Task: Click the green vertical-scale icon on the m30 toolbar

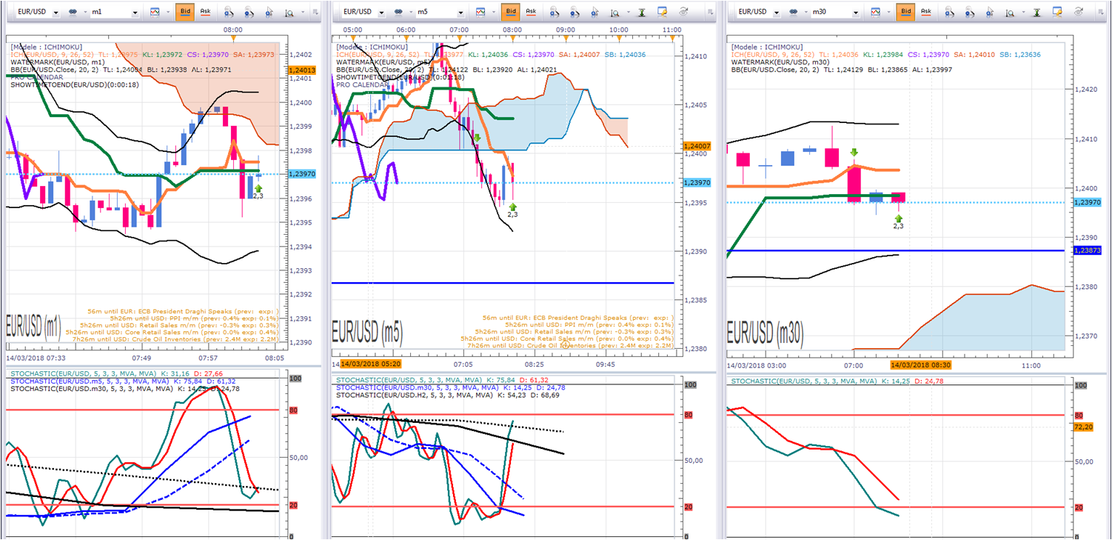Action: (1038, 12)
